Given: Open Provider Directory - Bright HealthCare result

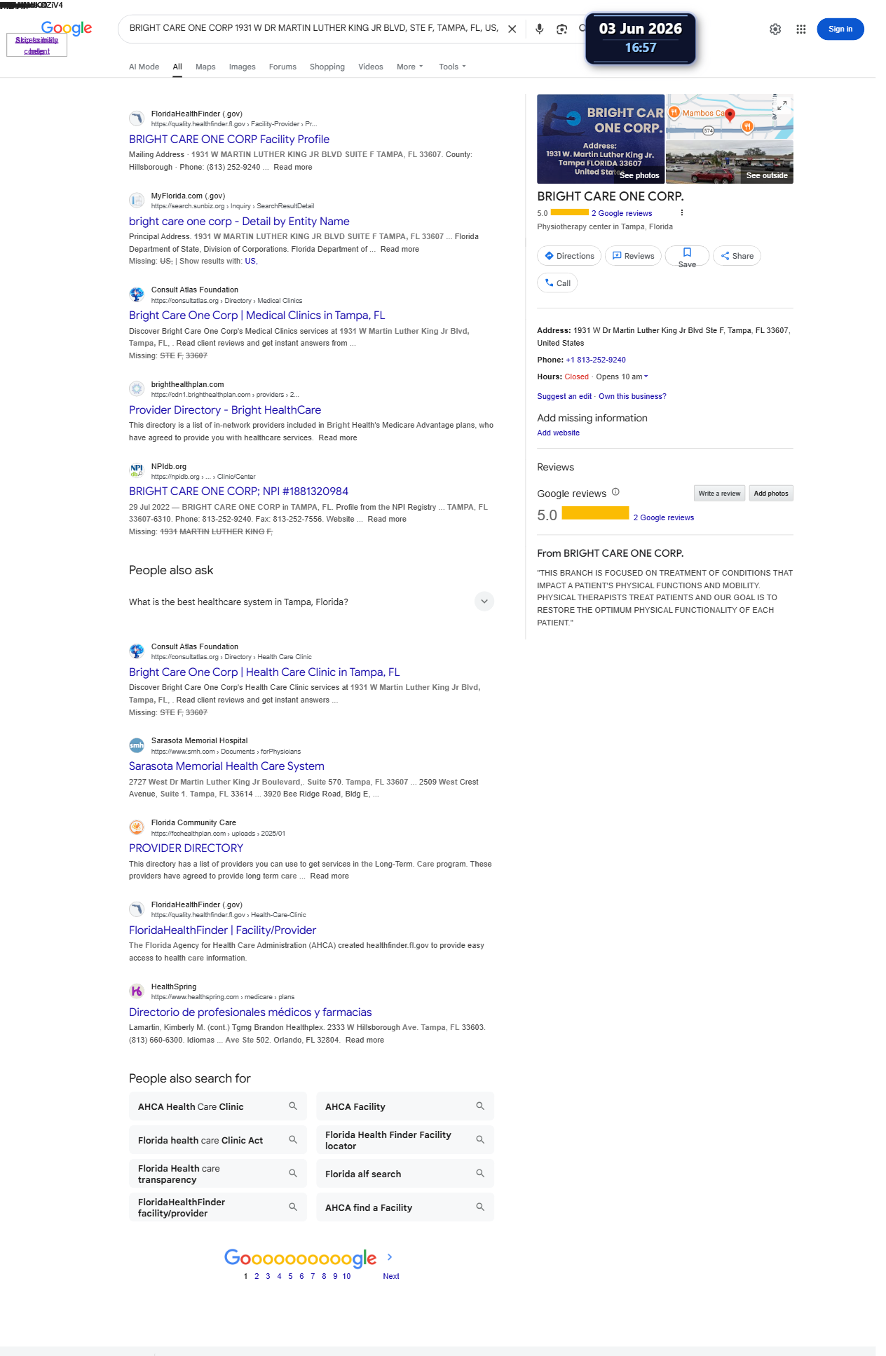Looking at the screenshot, I should [225, 410].
